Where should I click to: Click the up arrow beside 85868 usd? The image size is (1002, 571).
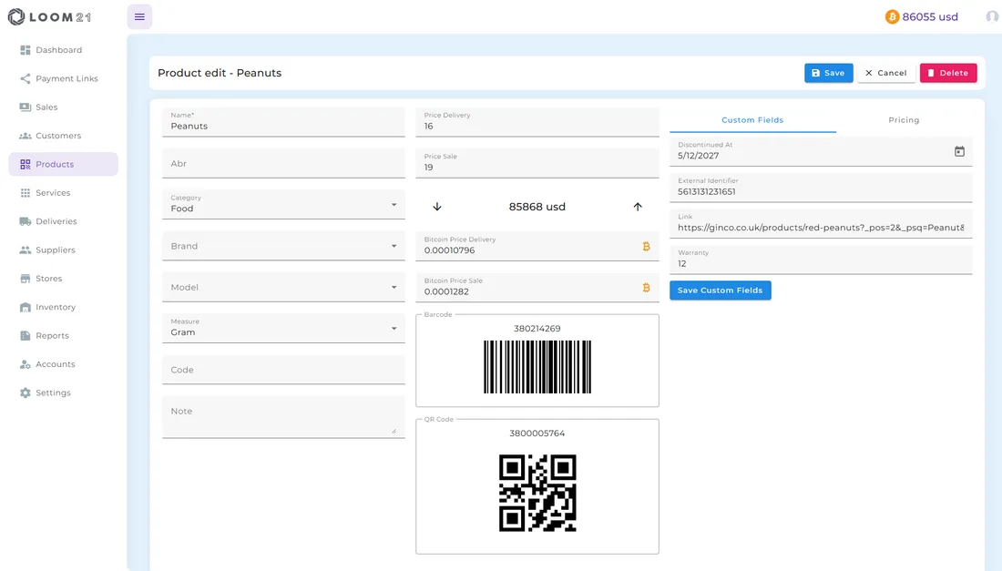coord(637,207)
